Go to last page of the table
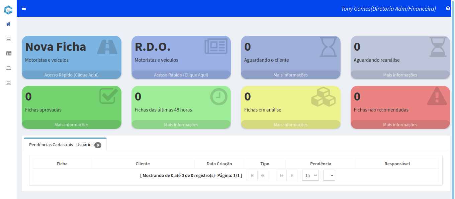455x199 pixels. point(292,175)
